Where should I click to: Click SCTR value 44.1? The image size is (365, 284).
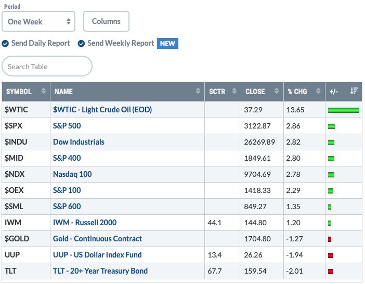[x=215, y=223]
